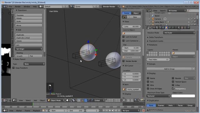
Task: Select the translate manipulator arrow icon
Action: pyautogui.click(x=86, y=100)
